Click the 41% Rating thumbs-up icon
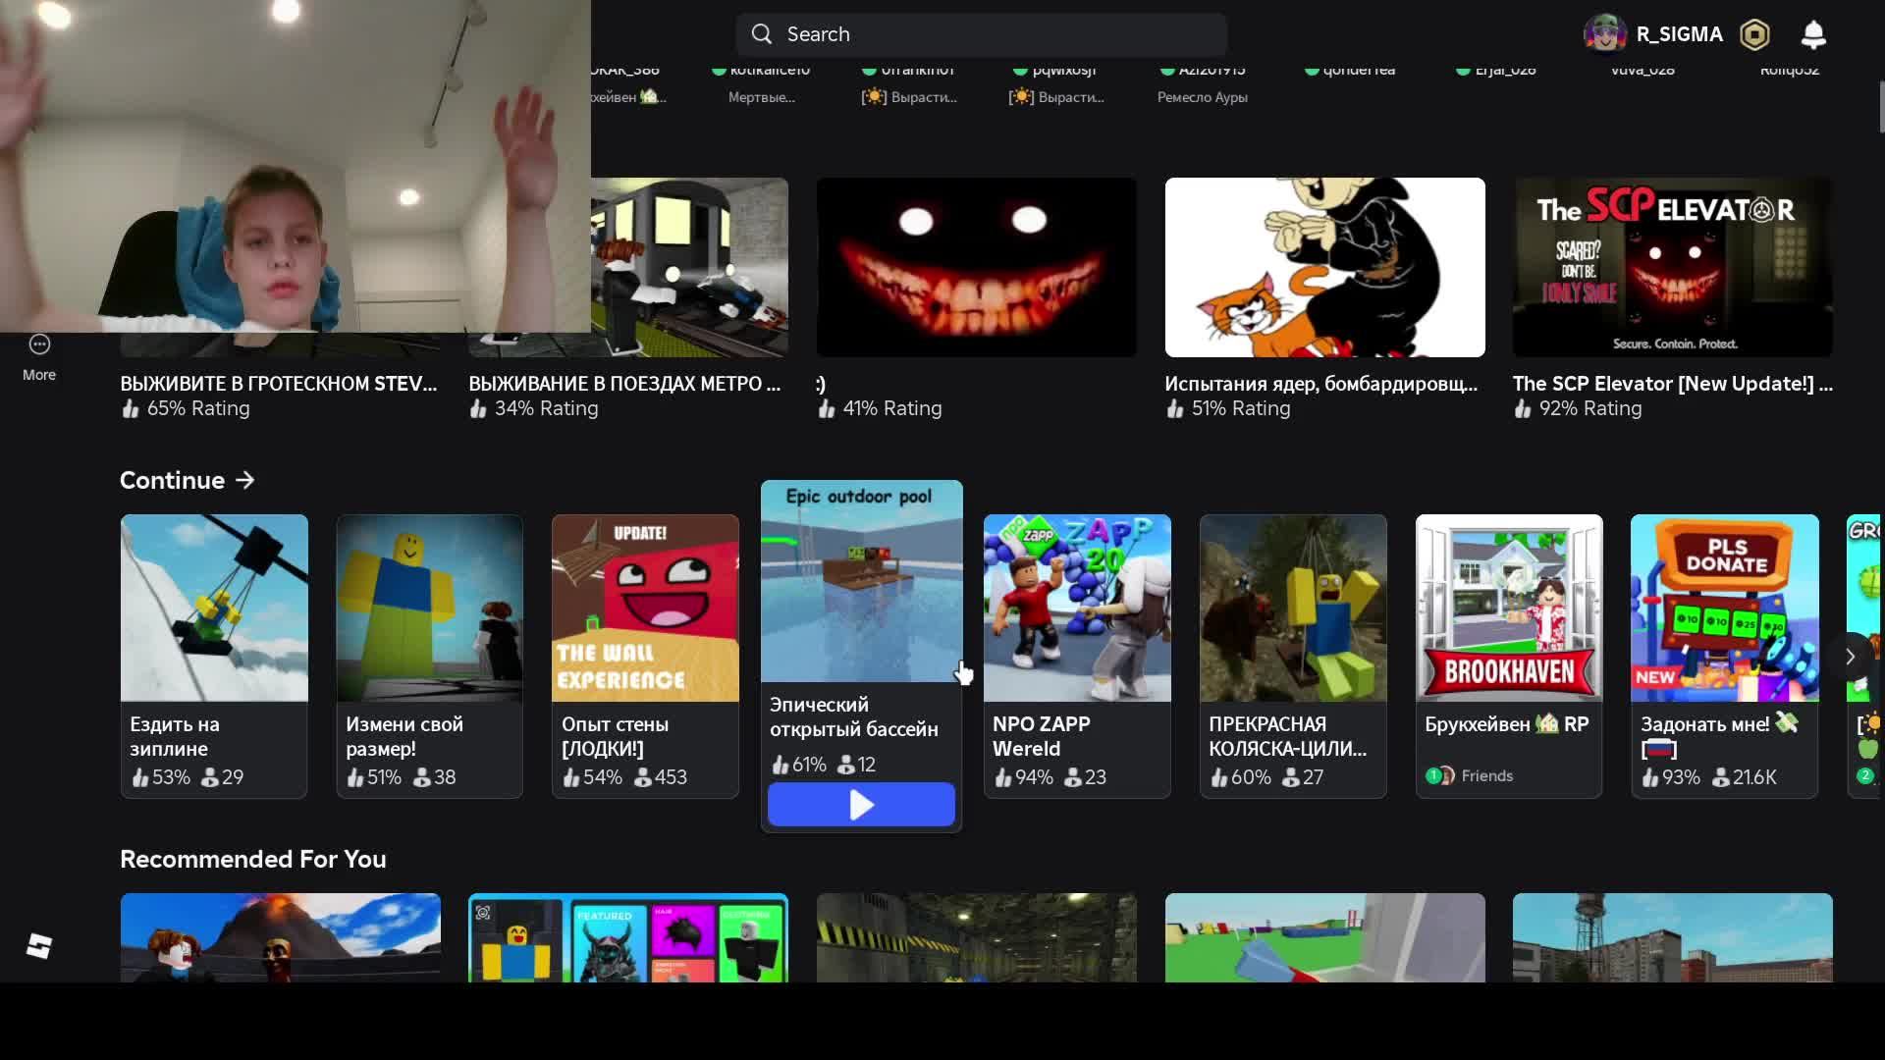The width and height of the screenshot is (1885, 1060). [x=827, y=408]
